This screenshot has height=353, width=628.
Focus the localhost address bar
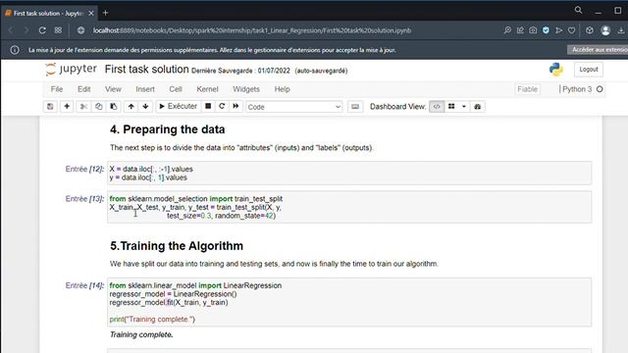252,30
